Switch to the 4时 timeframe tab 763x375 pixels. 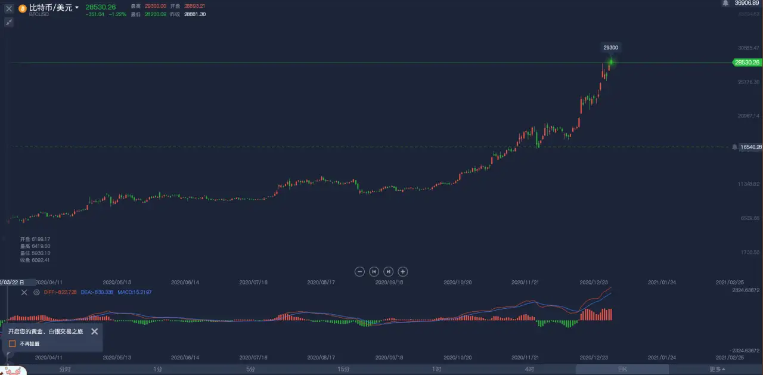[x=529, y=370]
